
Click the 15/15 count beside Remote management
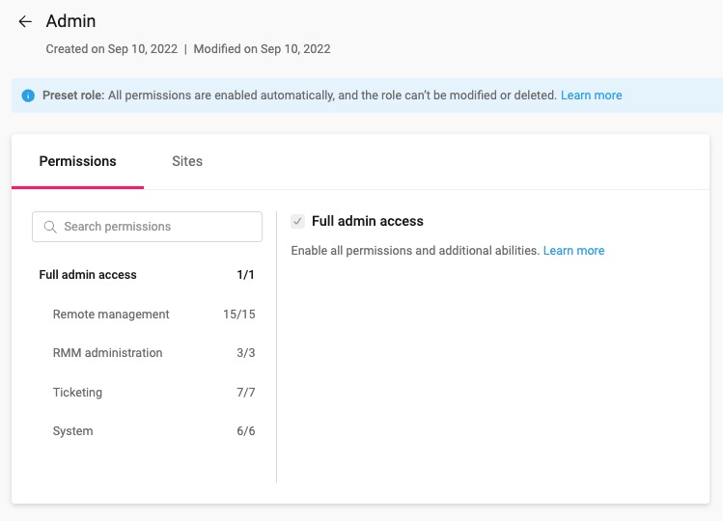tap(238, 315)
